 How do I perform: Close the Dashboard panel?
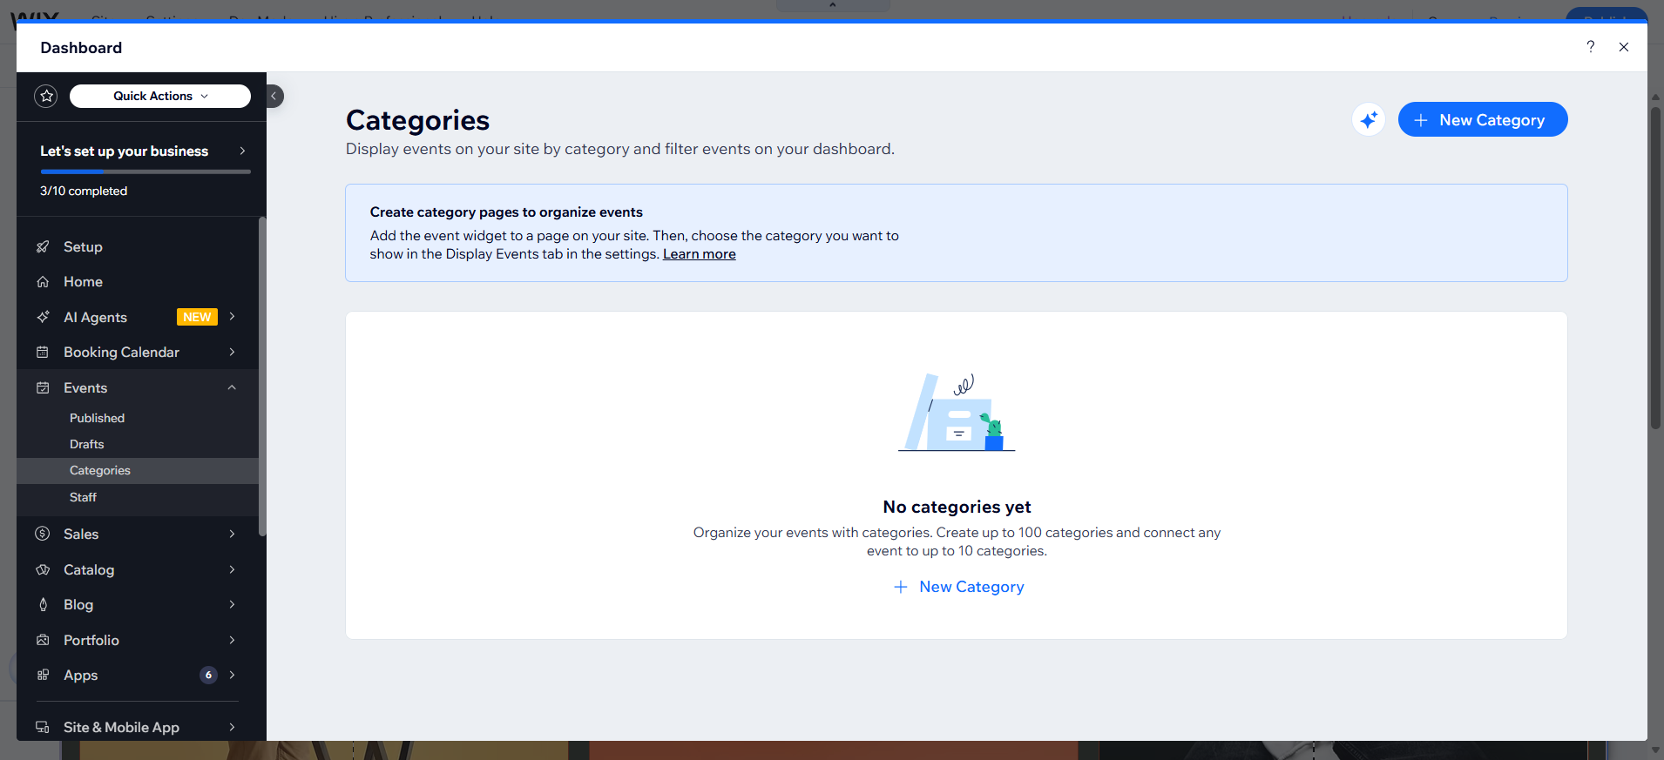click(x=1624, y=47)
